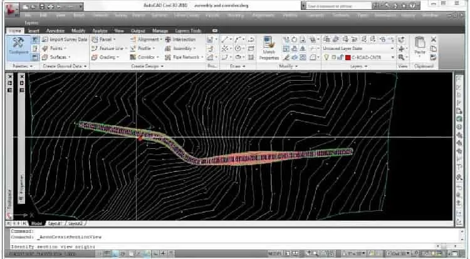
Task: Close the Toolspace palette with its X
Action: [x=9, y=76]
